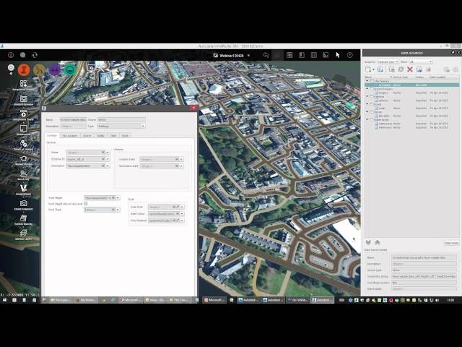Click the dock button on Data Sources panel header

453,53
